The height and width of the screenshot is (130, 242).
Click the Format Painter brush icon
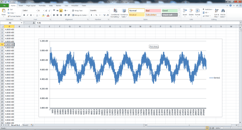9,16
